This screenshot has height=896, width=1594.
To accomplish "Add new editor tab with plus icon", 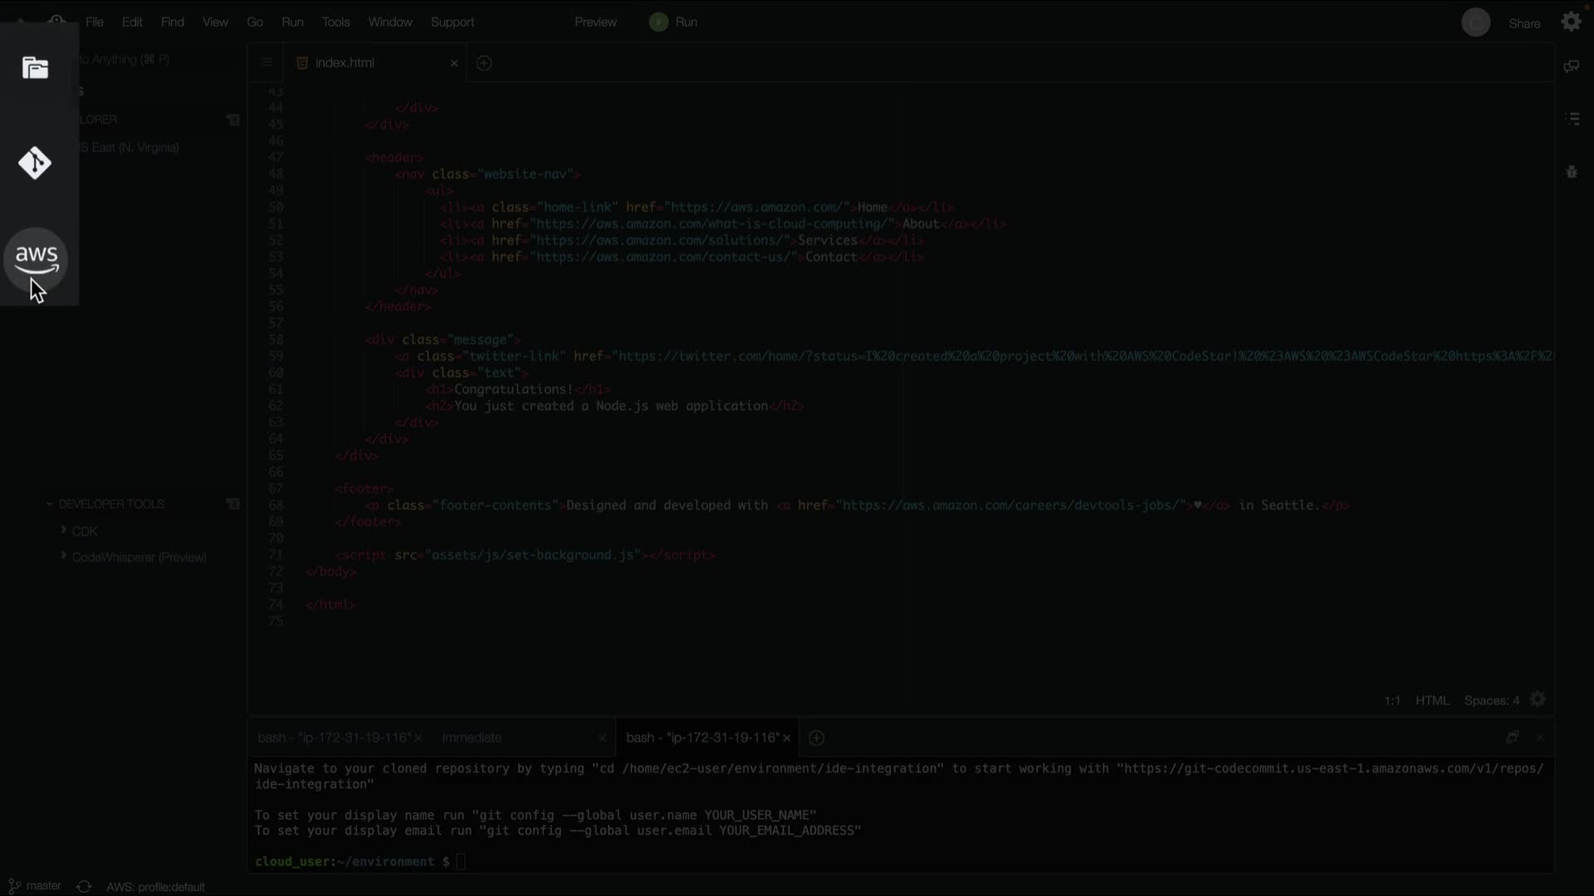I will (484, 63).
